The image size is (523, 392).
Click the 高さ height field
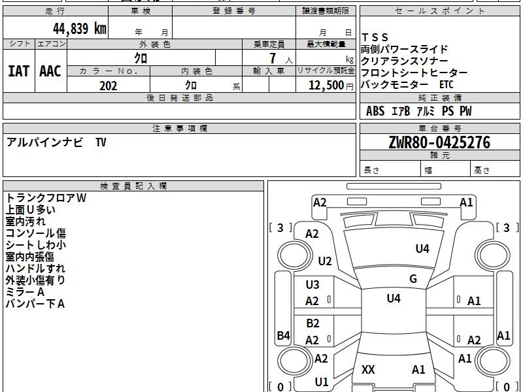(x=496, y=169)
